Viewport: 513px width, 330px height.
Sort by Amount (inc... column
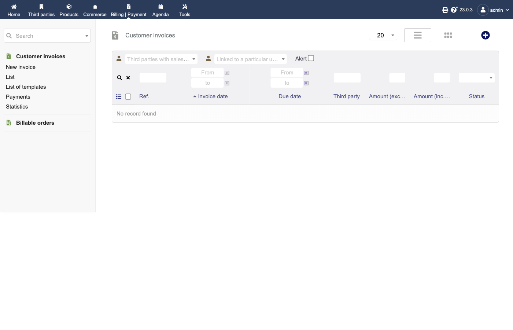pos(432,96)
